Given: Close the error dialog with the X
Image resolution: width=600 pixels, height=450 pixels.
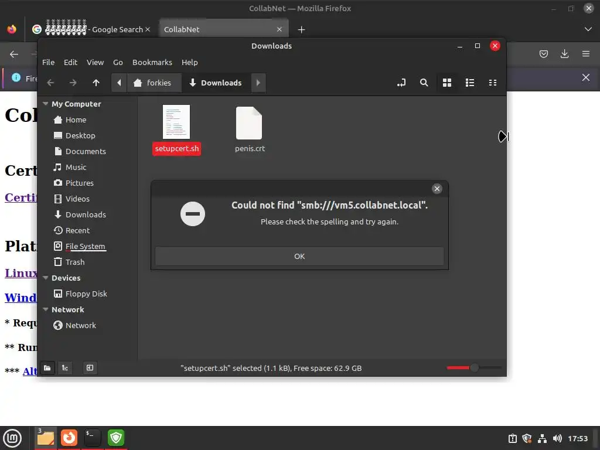Looking at the screenshot, I should pyautogui.click(x=437, y=189).
